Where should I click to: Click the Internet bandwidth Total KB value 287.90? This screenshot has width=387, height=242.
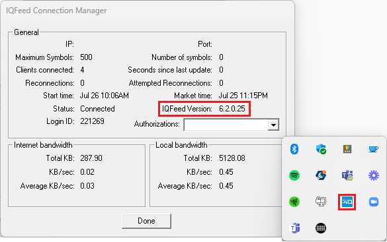tap(91, 158)
